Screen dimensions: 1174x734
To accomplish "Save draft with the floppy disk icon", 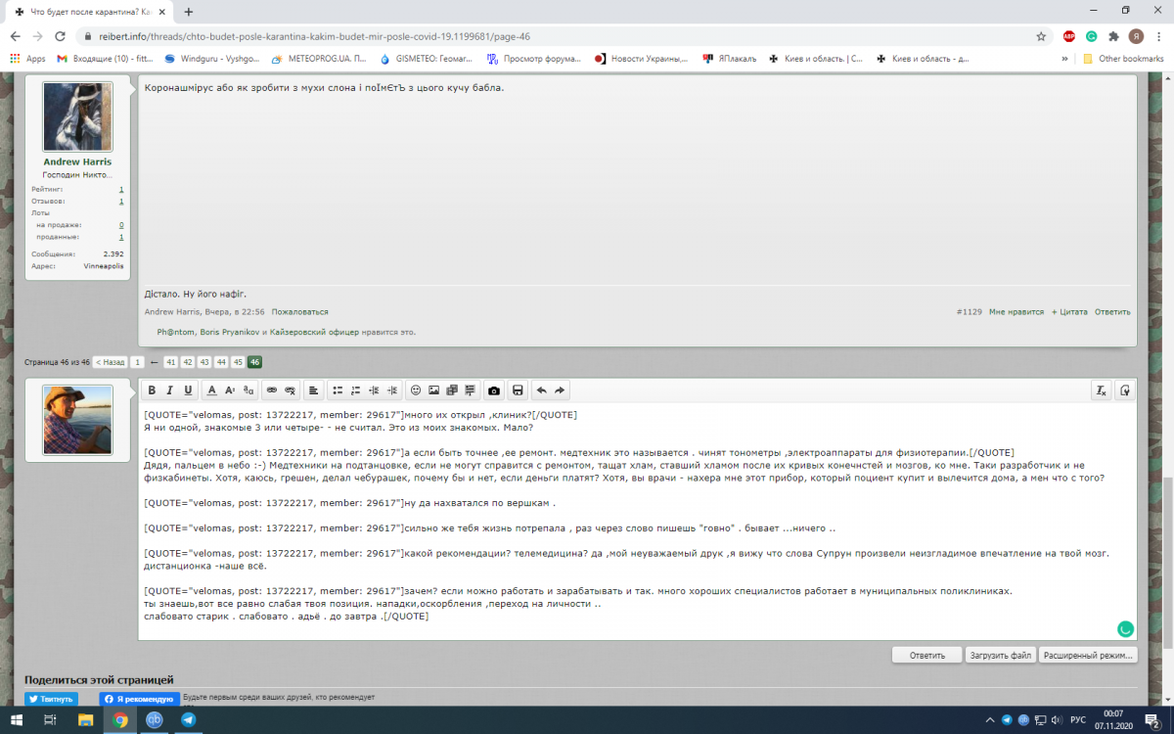I will click(518, 390).
